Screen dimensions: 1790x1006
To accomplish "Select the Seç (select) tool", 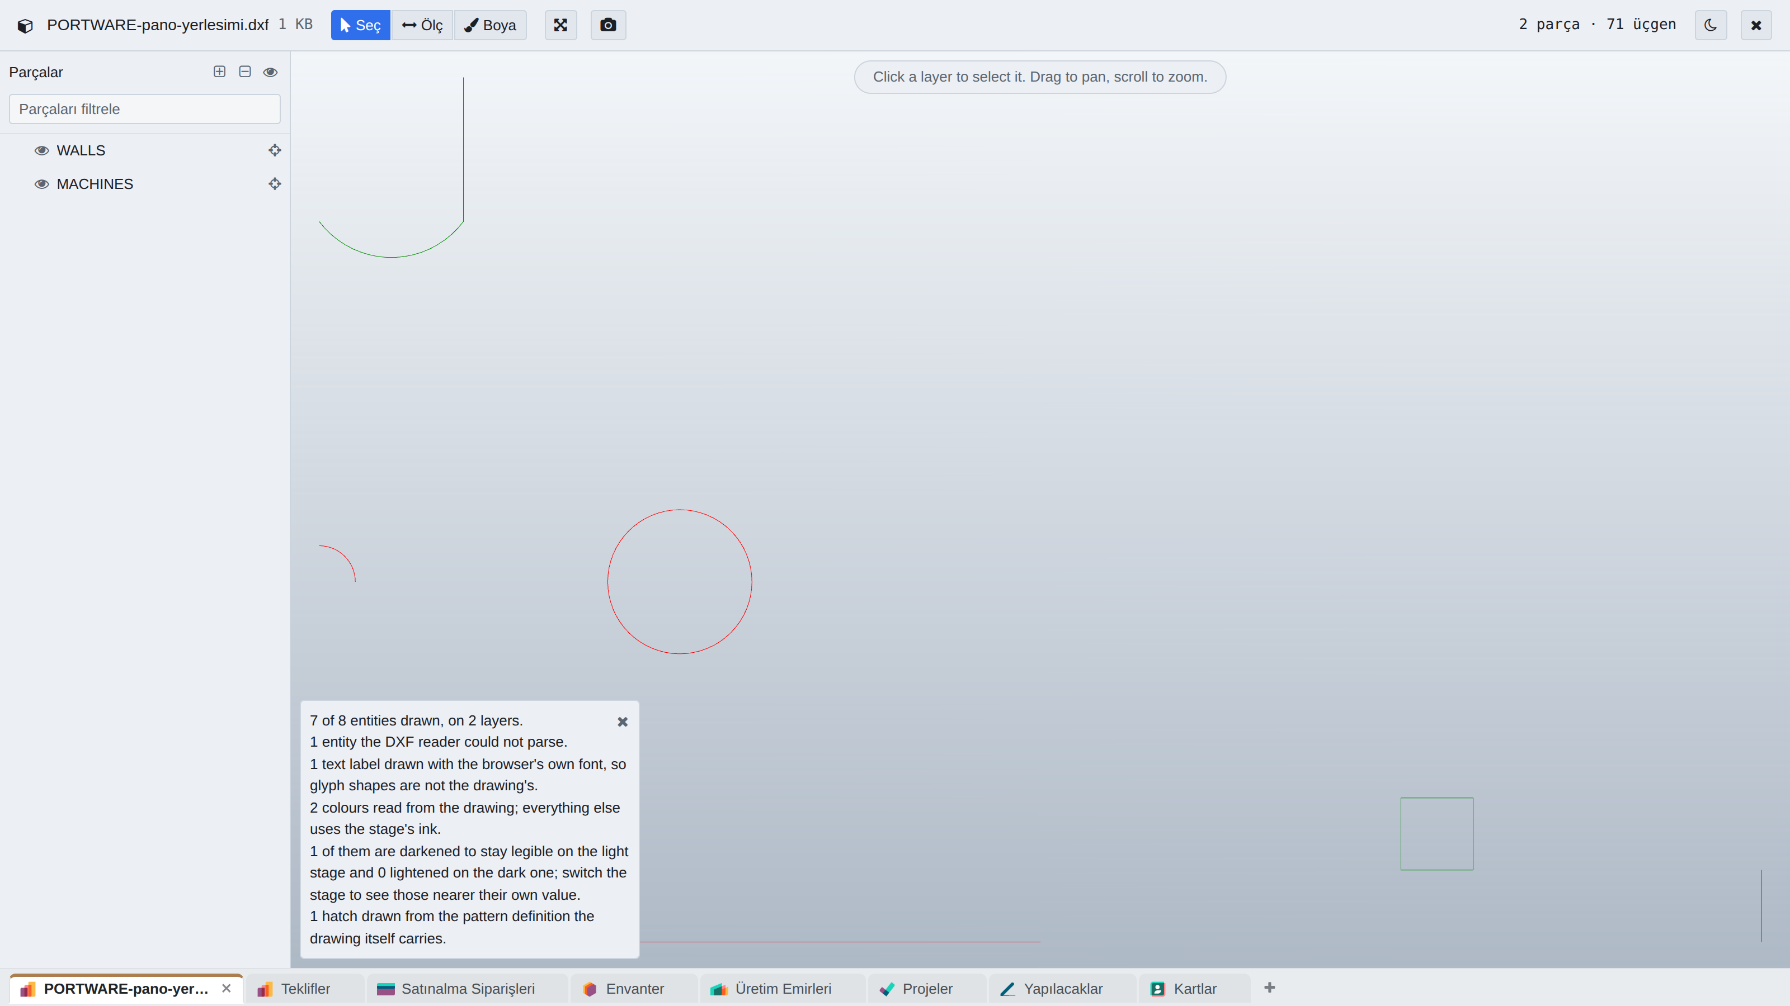I will click(360, 25).
